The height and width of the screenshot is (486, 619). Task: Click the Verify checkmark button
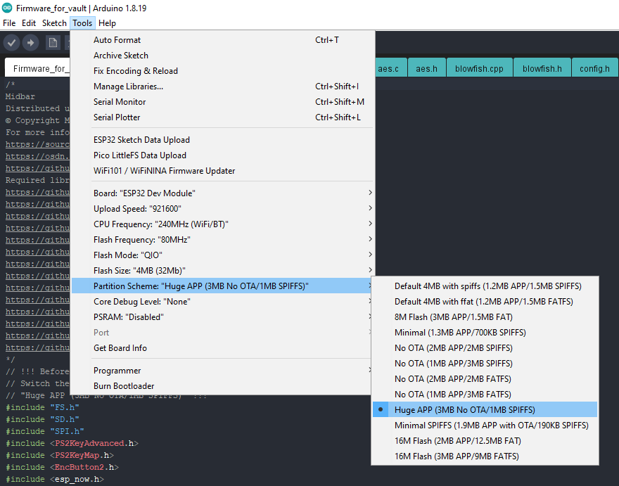click(x=11, y=43)
